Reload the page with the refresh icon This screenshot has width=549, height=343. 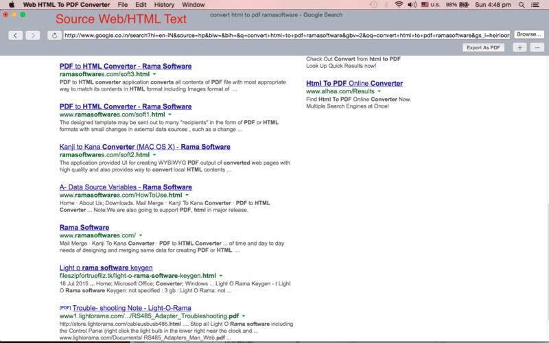(x=54, y=36)
